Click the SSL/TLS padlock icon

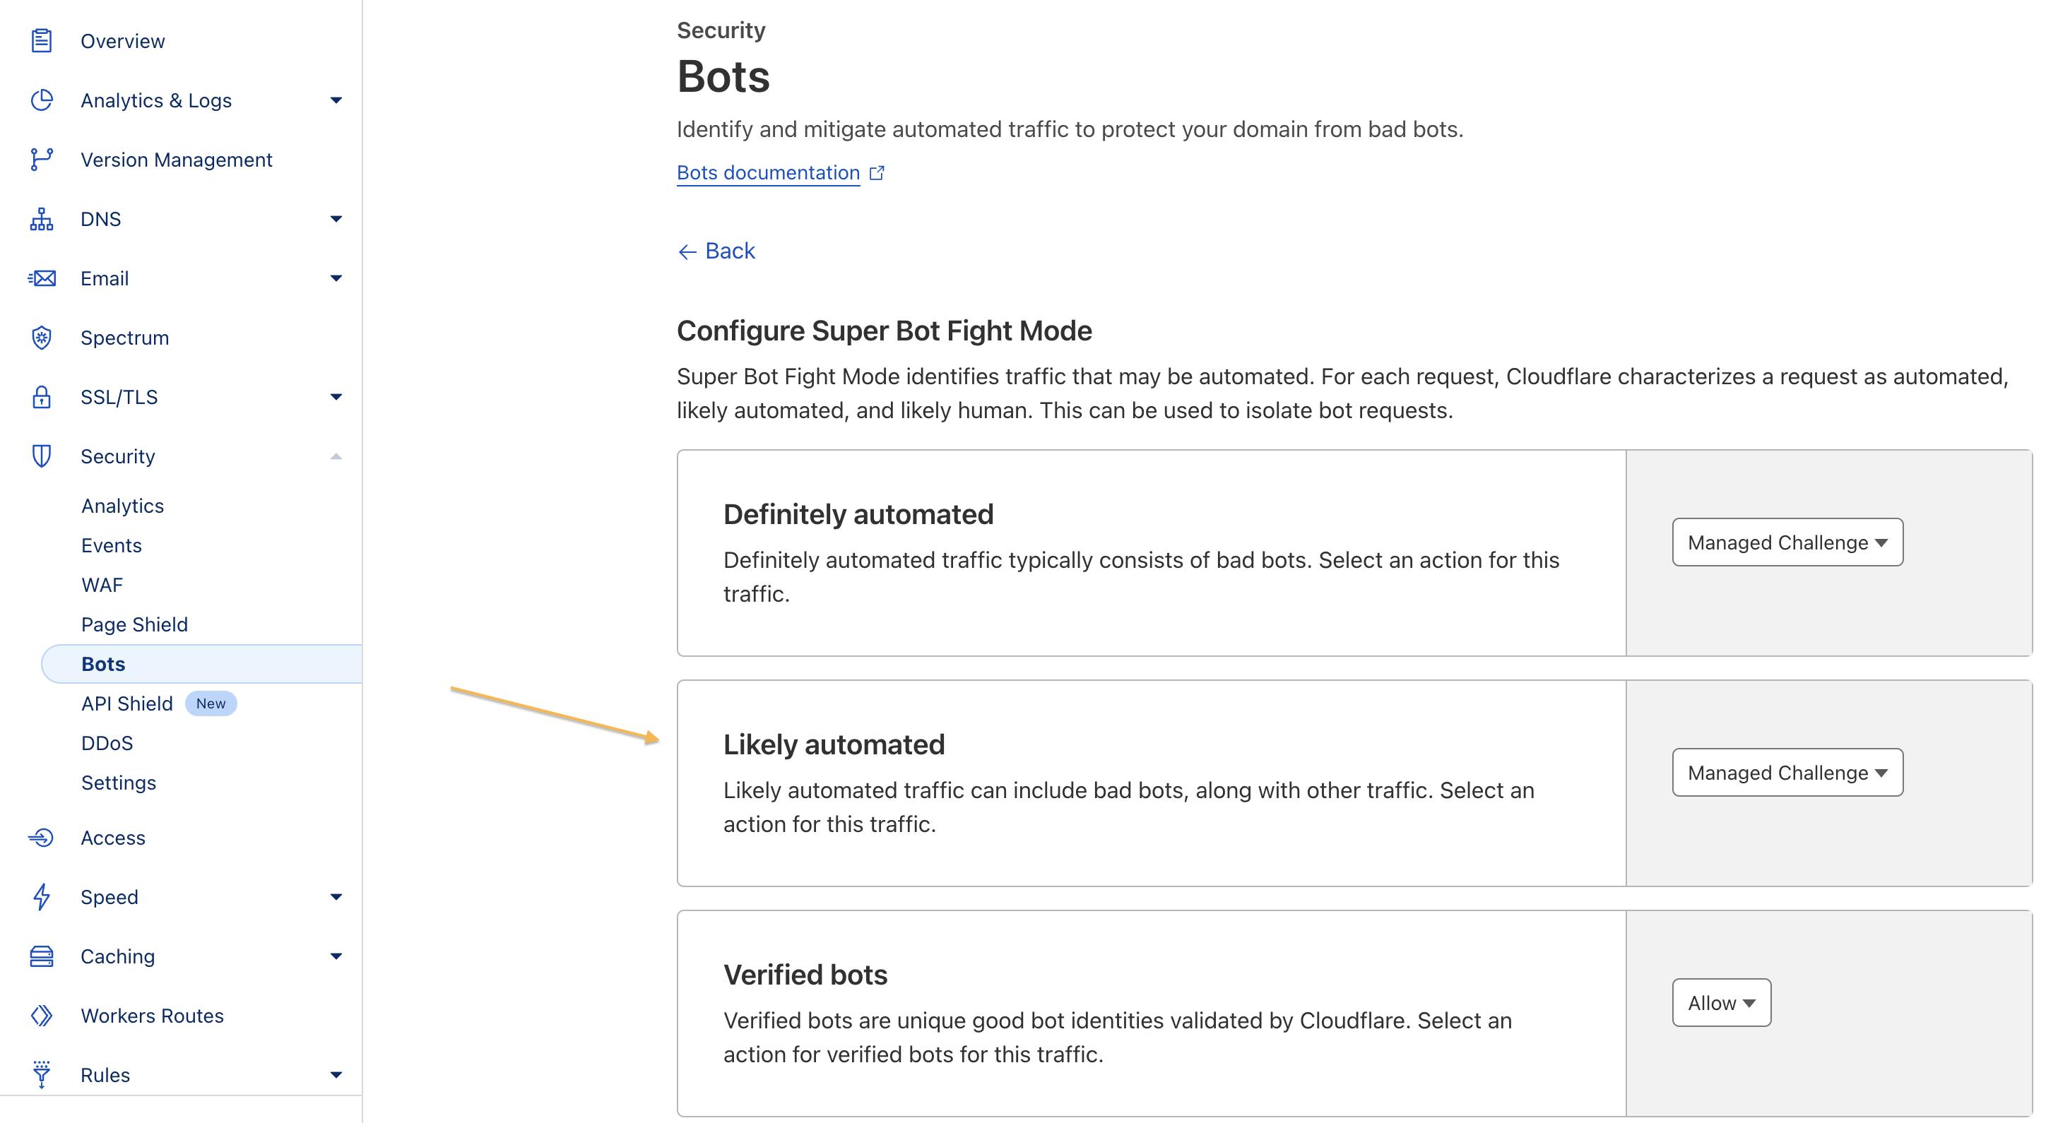point(41,397)
